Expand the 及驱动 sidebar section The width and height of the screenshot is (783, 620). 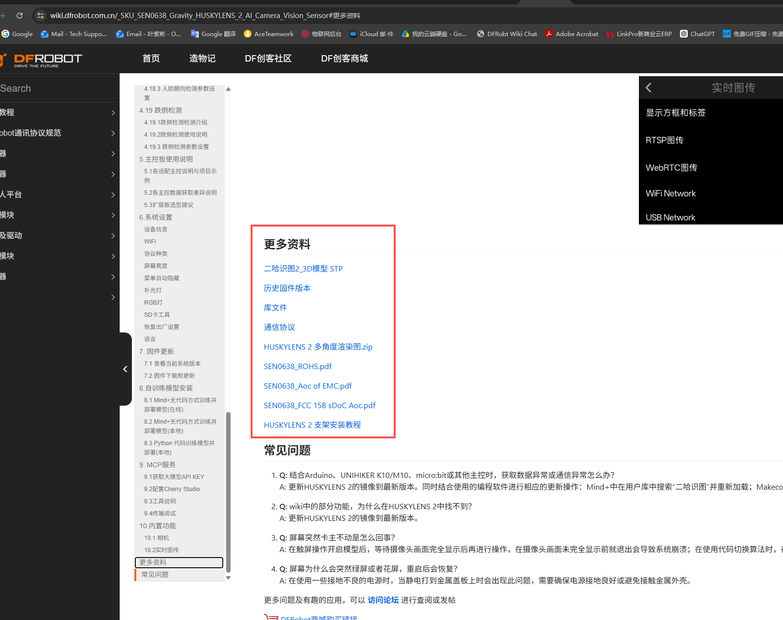pos(60,235)
